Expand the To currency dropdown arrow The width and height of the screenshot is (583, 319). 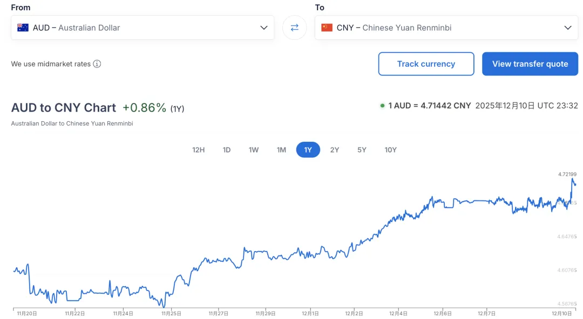567,27
